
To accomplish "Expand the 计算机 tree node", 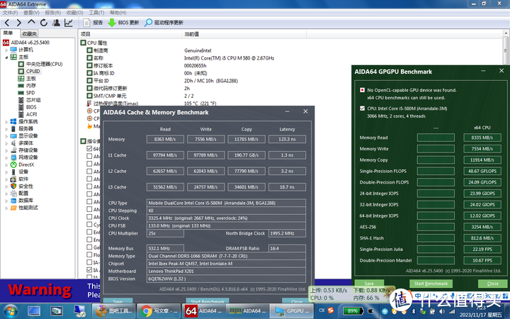I will (6, 50).
